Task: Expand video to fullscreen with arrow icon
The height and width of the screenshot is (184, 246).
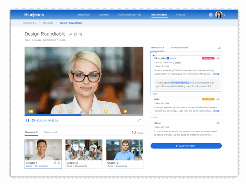Action: (x=139, y=120)
